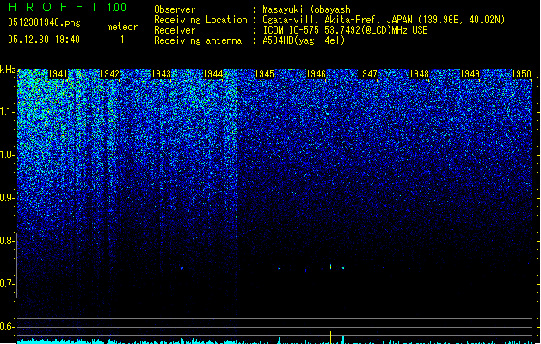Click the date stamp 05.12.30 19:40
Screen dimensions: 541x344
point(44,40)
